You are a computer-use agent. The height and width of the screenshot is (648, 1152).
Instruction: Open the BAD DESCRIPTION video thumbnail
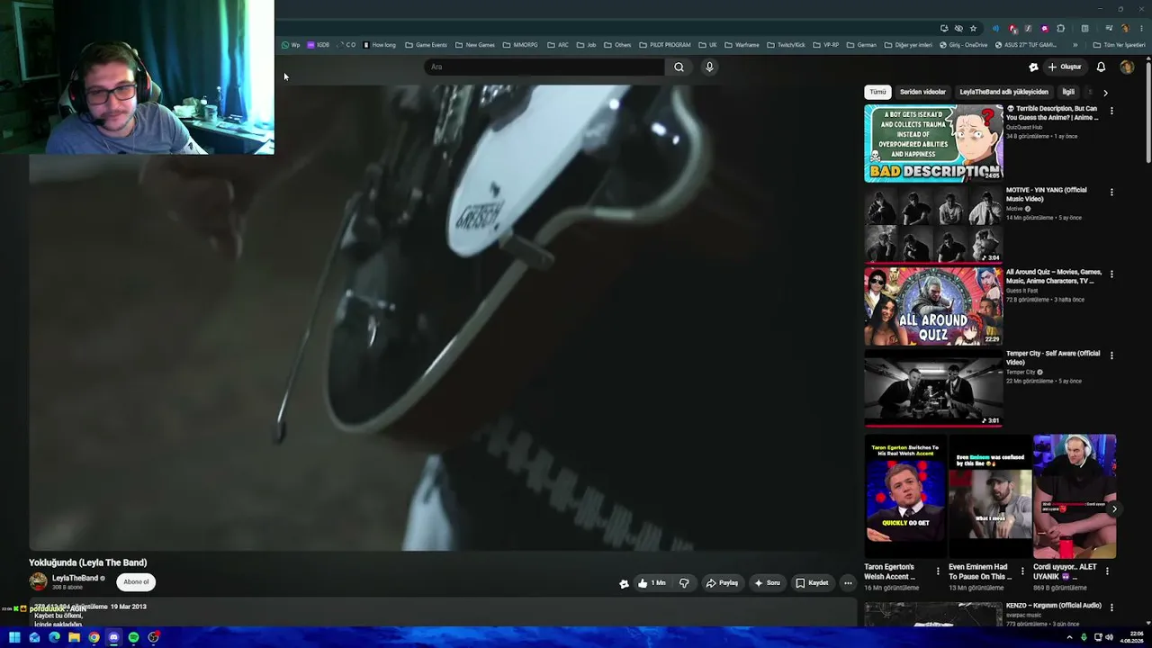tap(933, 143)
